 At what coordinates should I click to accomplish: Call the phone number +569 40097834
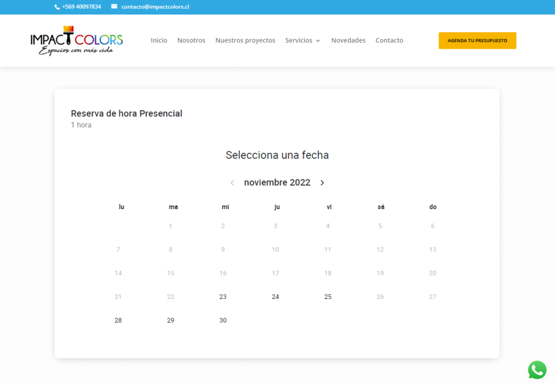click(82, 7)
